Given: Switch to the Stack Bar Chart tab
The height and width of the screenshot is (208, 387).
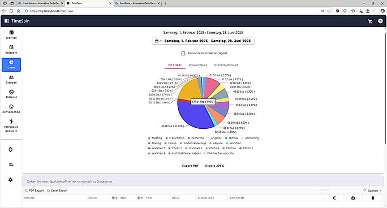Looking at the screenshot, I should pyautogui.click(x=226, y=65).
